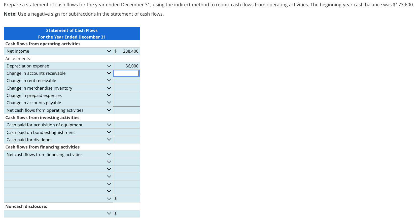Open the Cash paid for acquisition of equipment dropdown
The width and height of the screenshot is (419, 224).
109,125
